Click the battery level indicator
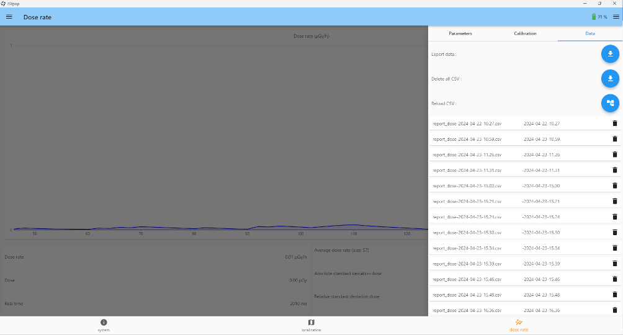The image size is (623, 335). click(598, 17)
